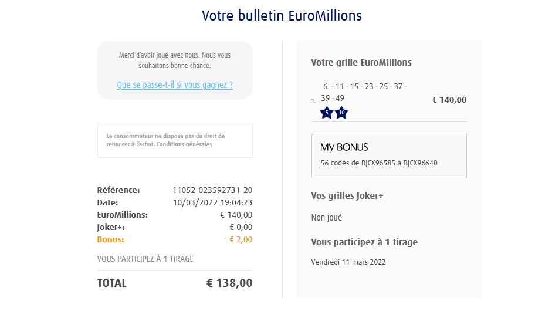This screenshot has height=311, width=552.
Task: Click the TOTAL amount € 138,00
Action: click(x=229, y=283)
